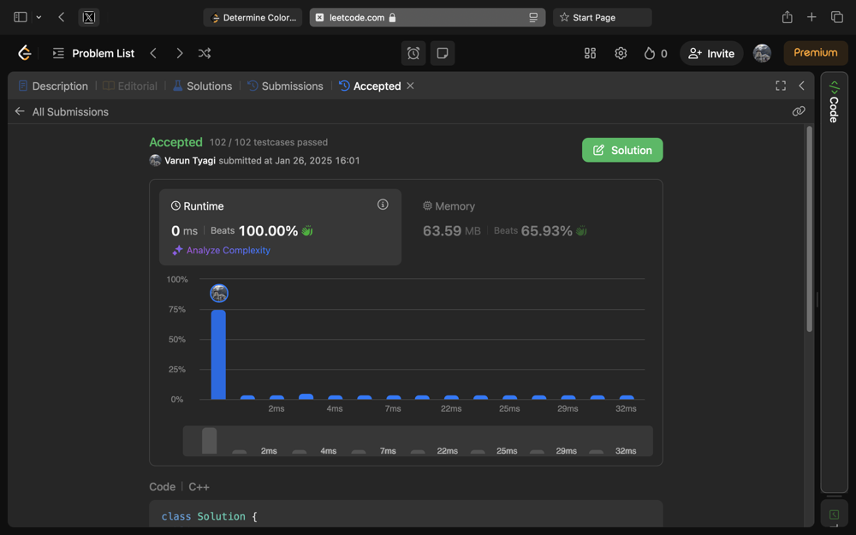
Task: Click the C++ language label
Action: (199, 487)
